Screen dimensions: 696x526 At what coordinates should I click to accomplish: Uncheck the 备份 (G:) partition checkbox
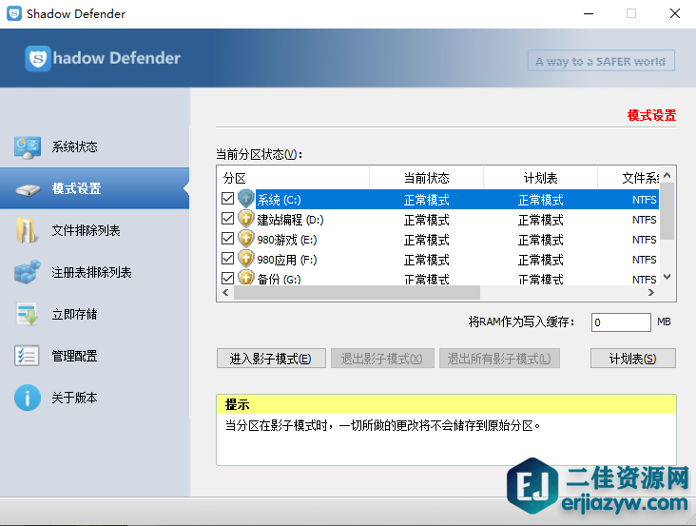227,279
